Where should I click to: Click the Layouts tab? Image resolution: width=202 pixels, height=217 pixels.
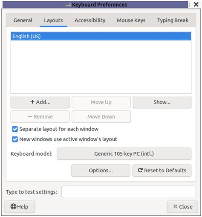coord(53,20)
